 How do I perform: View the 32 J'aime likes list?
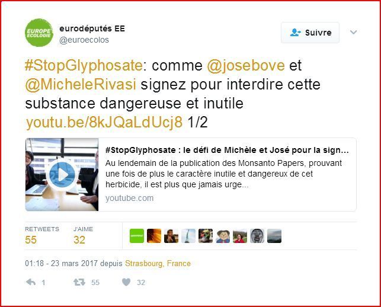click(83, 235)
